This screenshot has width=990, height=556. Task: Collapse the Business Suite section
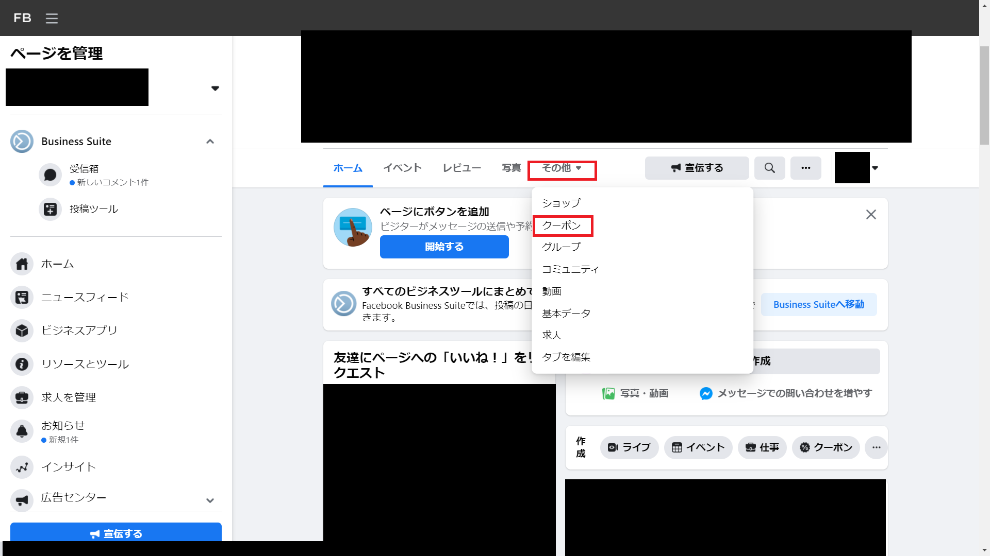210,142
